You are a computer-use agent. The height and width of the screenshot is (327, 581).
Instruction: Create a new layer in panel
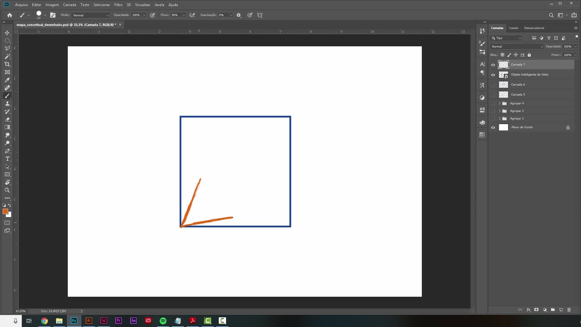561,310
